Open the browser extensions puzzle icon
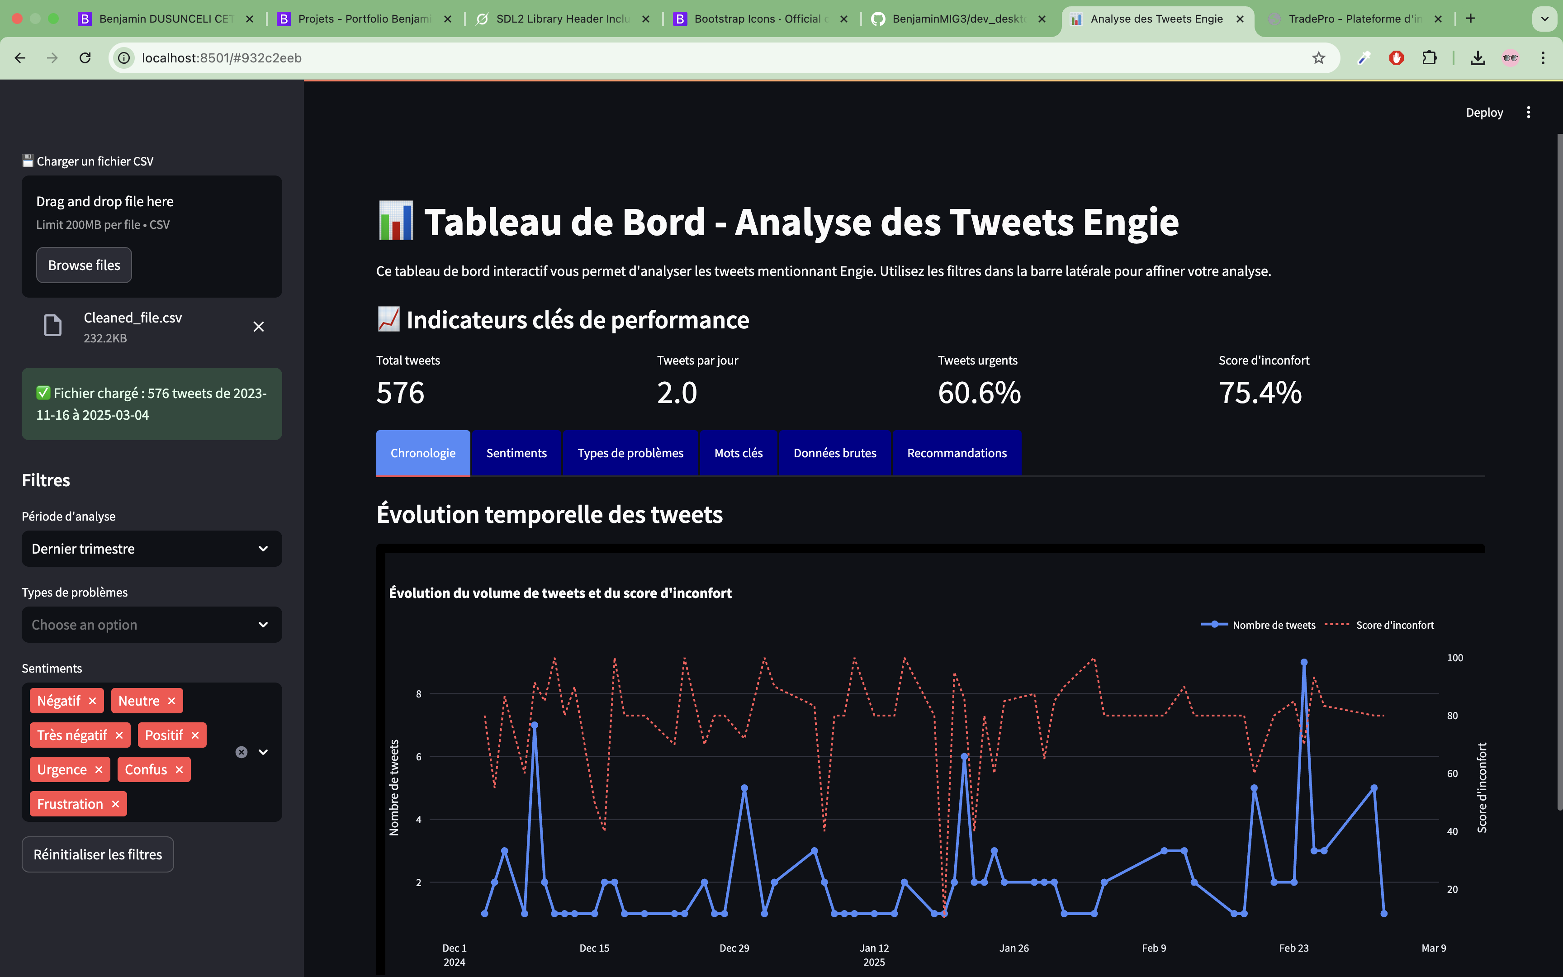Viewport: 1563px width, 977px height. point(1429,58)
